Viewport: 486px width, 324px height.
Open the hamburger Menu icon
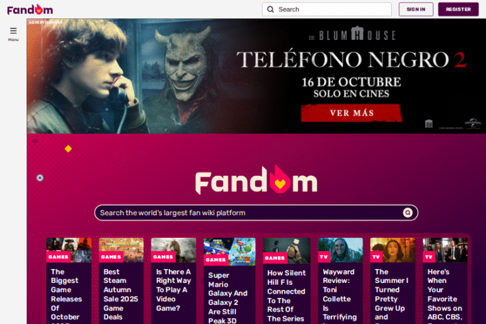(x=13, y=31)
